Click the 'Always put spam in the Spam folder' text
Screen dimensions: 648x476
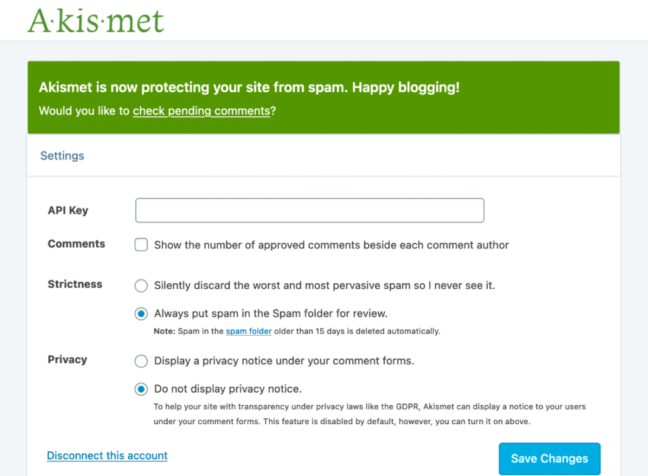click(271, 314)
